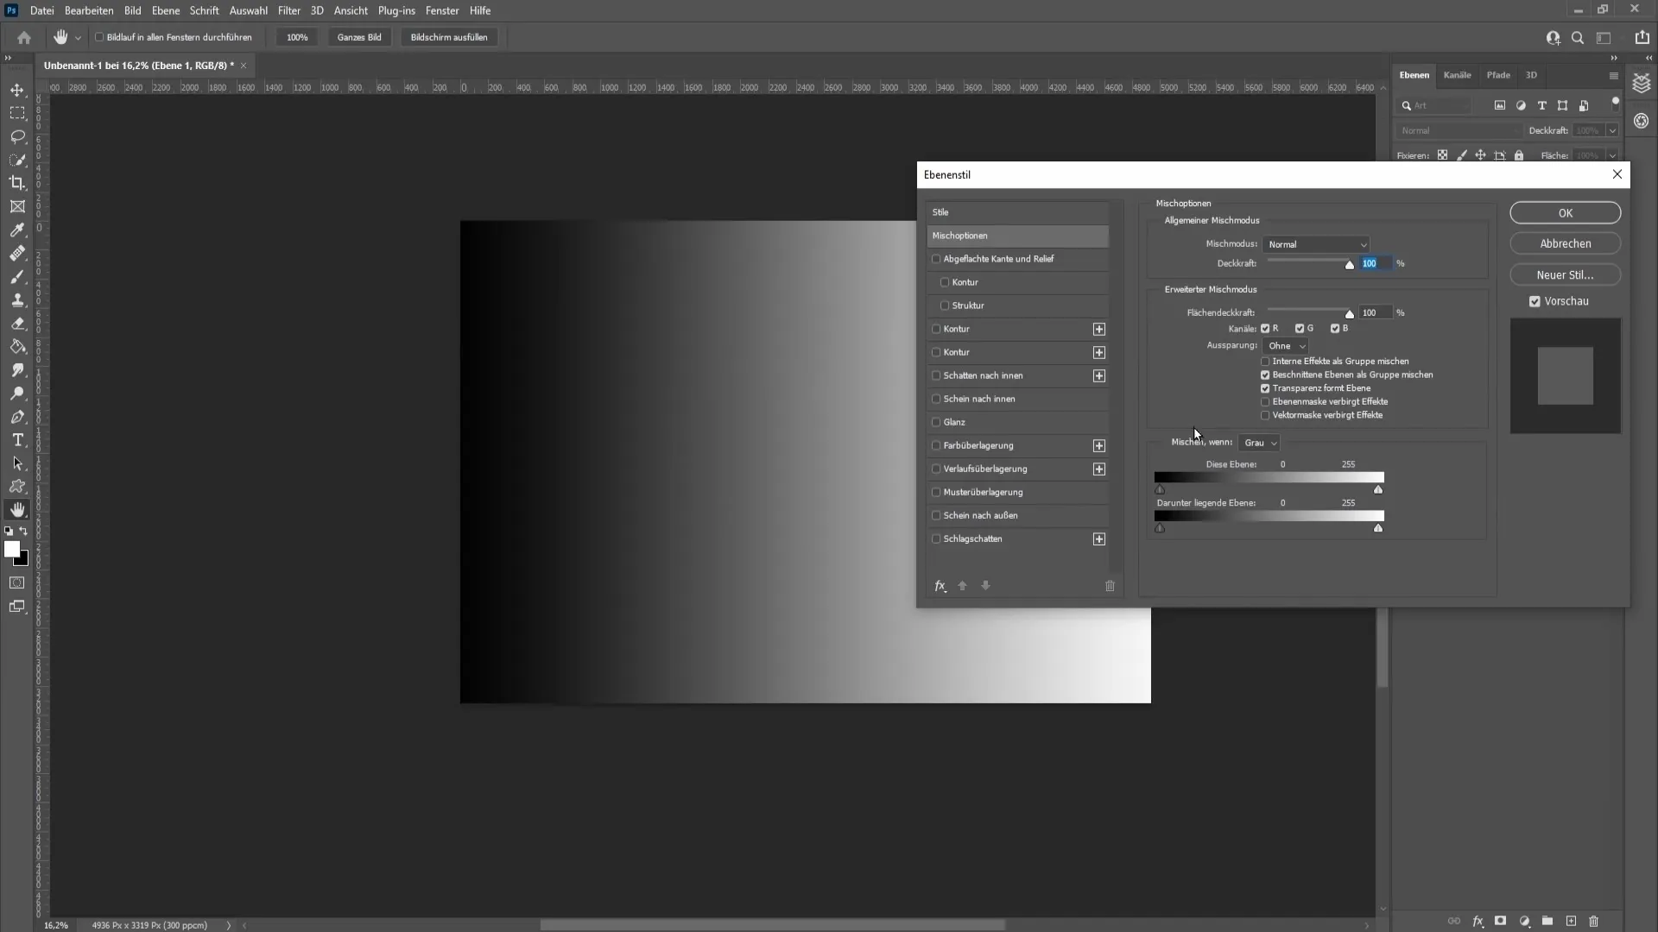Screen dimensions: 1658x932
Task: Select the Frame tool
Action: tap(17, 206)
